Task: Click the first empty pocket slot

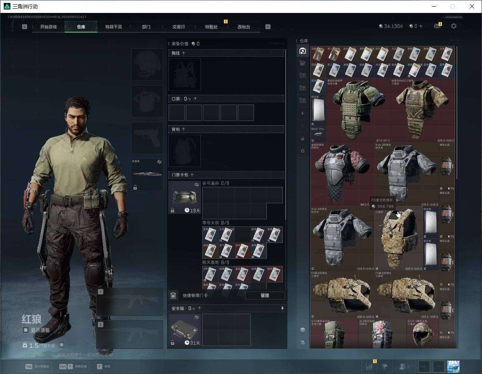Action: 177,112
